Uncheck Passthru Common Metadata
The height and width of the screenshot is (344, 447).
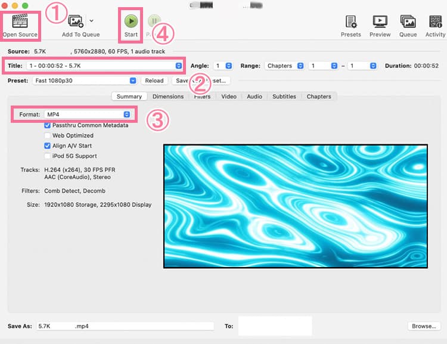(47, 125)
